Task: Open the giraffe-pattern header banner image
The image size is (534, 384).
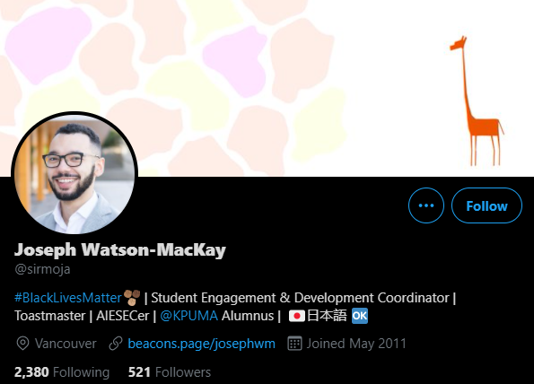Action: (267, 88)
